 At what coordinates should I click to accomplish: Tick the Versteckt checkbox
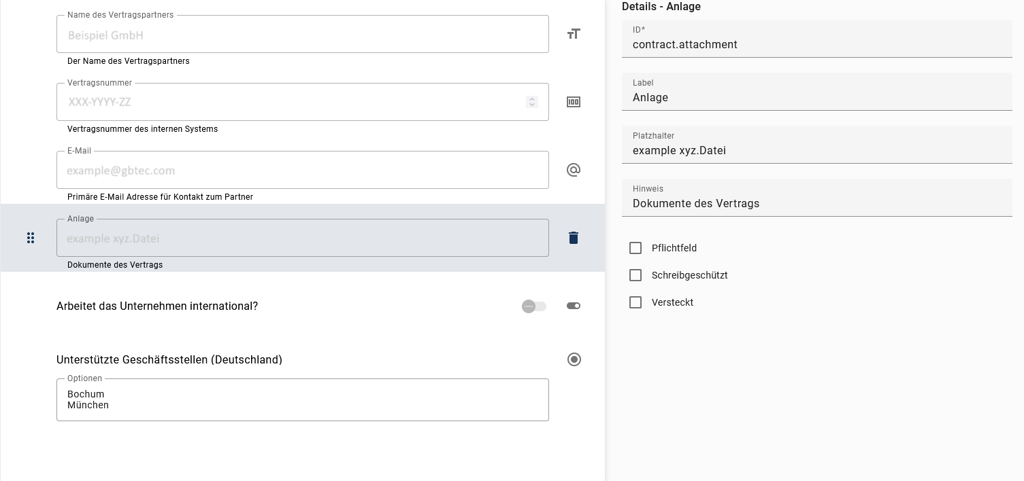(635, 302)
